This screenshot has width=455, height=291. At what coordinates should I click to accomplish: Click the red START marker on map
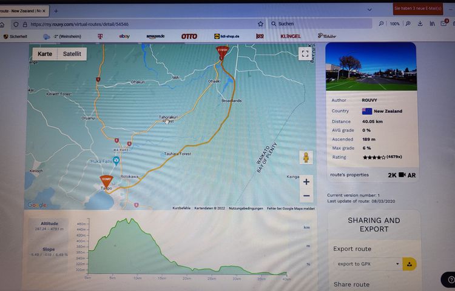[x=106, y=180]
